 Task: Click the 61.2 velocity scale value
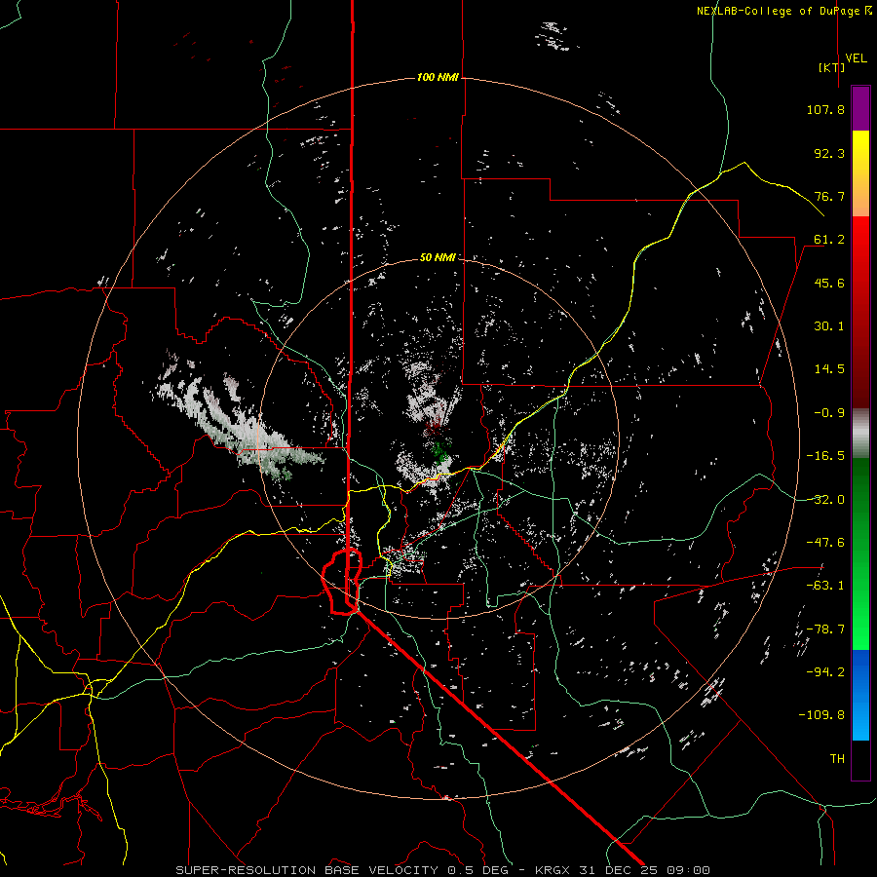829,240
